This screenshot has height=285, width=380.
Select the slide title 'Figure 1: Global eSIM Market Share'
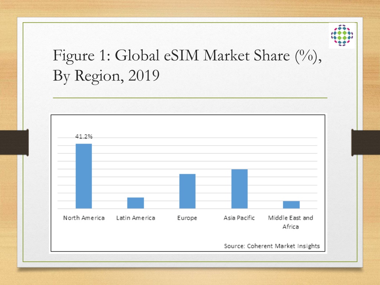187,65
